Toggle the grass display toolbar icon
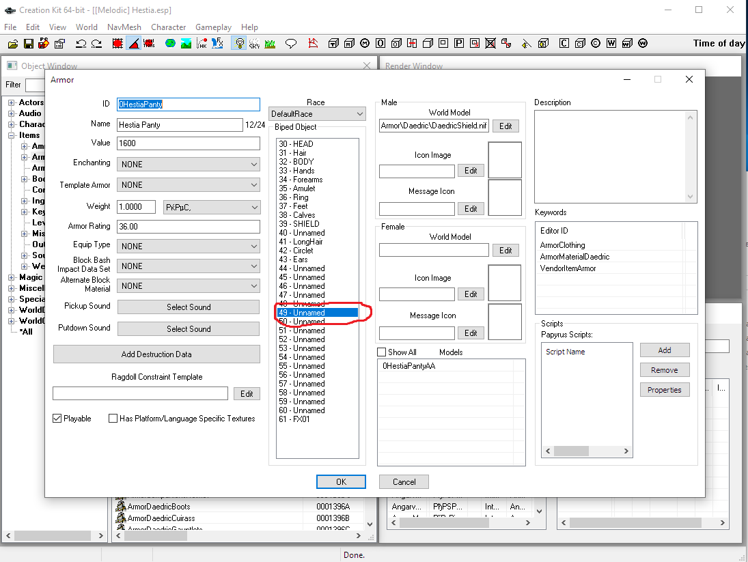The width and height of the screenshot is (748, 562). pyautogui.click(x=270, y=44)
